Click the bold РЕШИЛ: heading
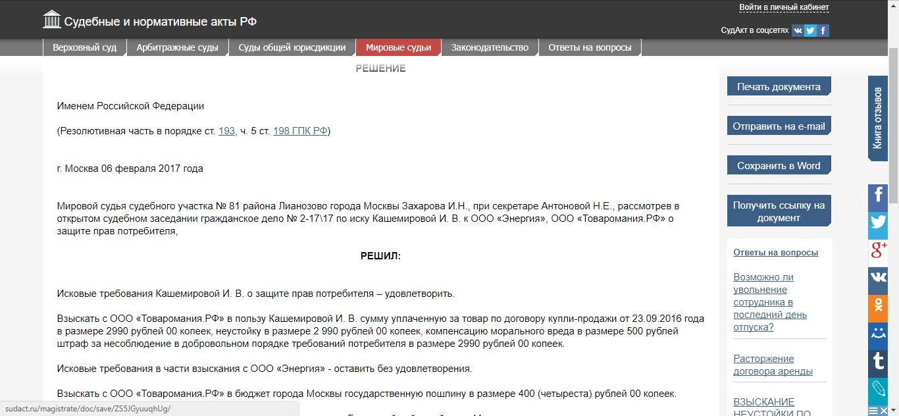899x416 pixels. pyautogui.click(x=380, y=256)
